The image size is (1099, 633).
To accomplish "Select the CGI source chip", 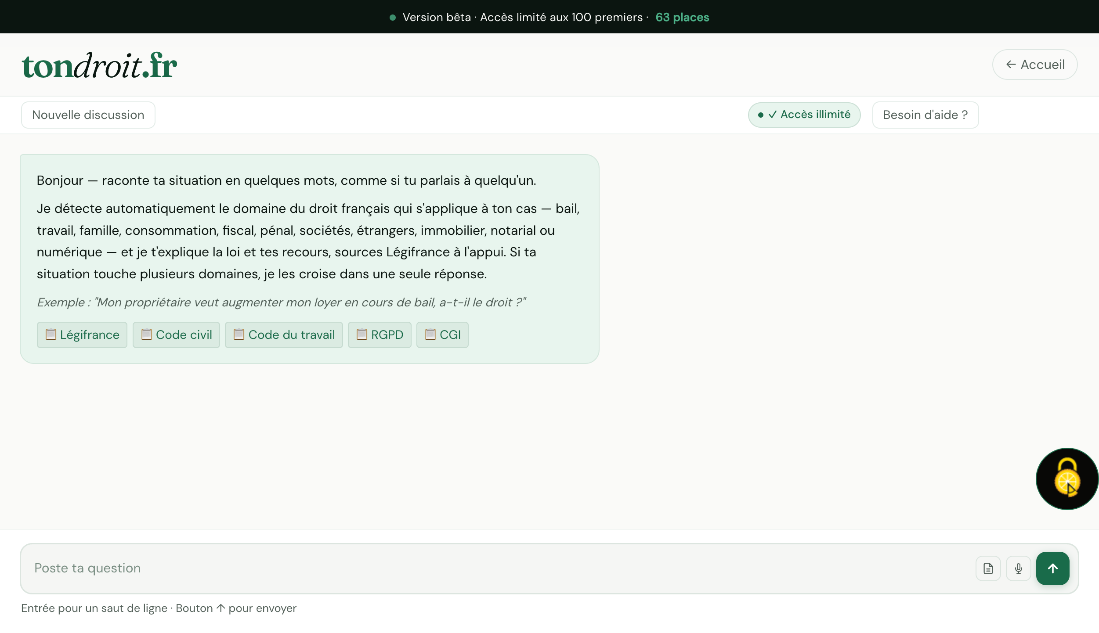I will [442, 335].
